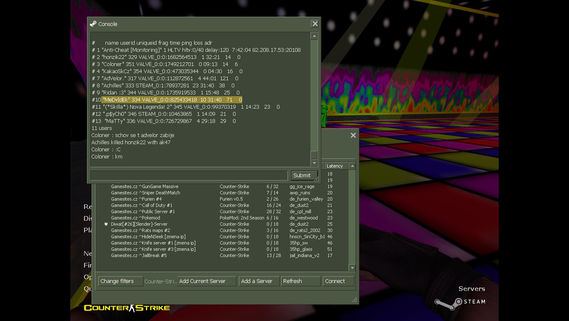
Task: Refresh the server list
Action: point(301,281)
